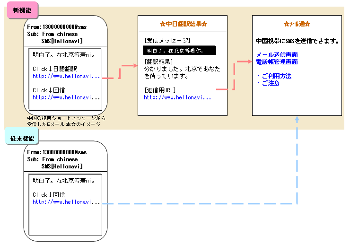Viewport: 350px width, 245px height.
Task: Open the 返信用URL link in the translation results
Action: 177,97
